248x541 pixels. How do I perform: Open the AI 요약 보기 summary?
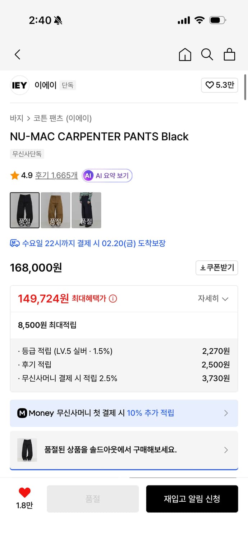click(x=107, y=175)
